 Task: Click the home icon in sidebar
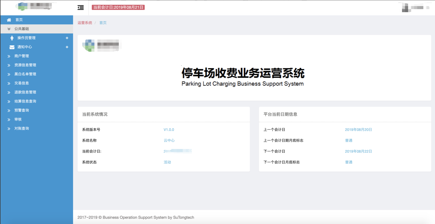point(9,20)
